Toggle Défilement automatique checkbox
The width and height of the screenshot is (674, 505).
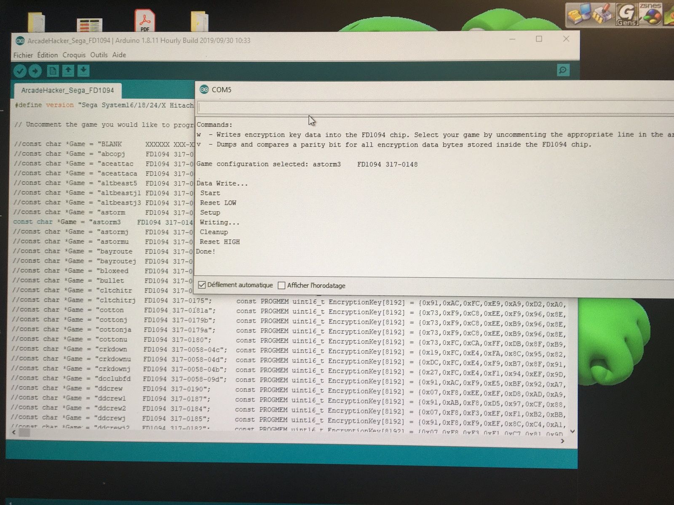point(202,285)
